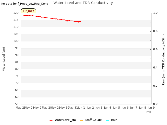Image resolution: width=167 pixels, height=125 pixels.
Task: Click the Jun 4 date tick label
Action: pyautogui.click(x=108, y=108)
